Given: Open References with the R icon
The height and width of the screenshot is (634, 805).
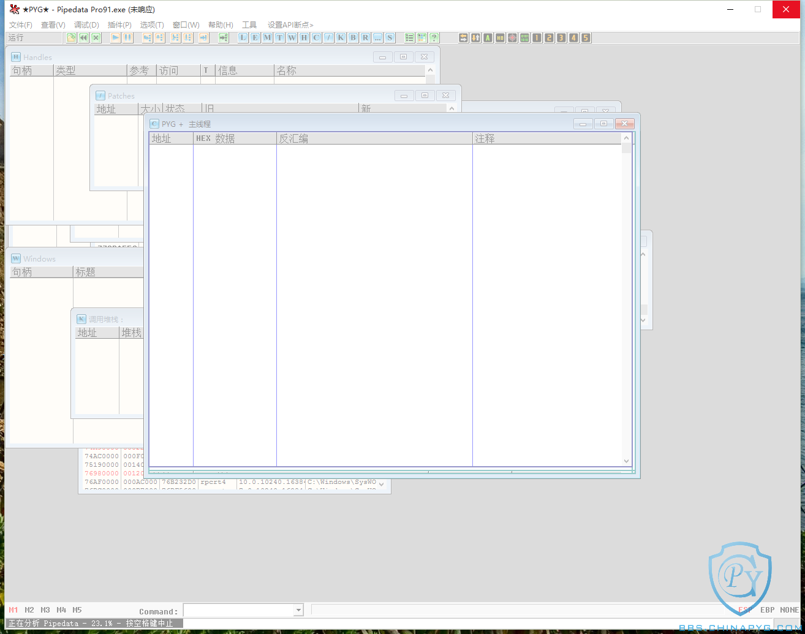Looking at the screenshot, I should tap(365, 37).
